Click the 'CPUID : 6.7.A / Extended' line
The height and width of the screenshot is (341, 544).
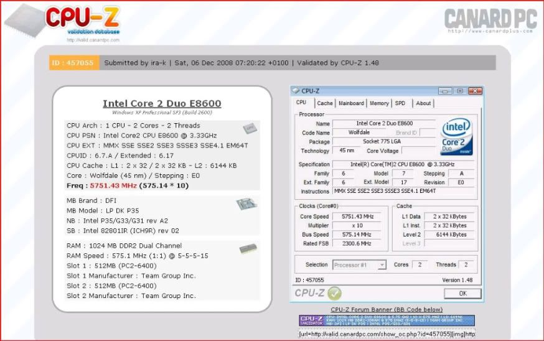click(120, 156)
